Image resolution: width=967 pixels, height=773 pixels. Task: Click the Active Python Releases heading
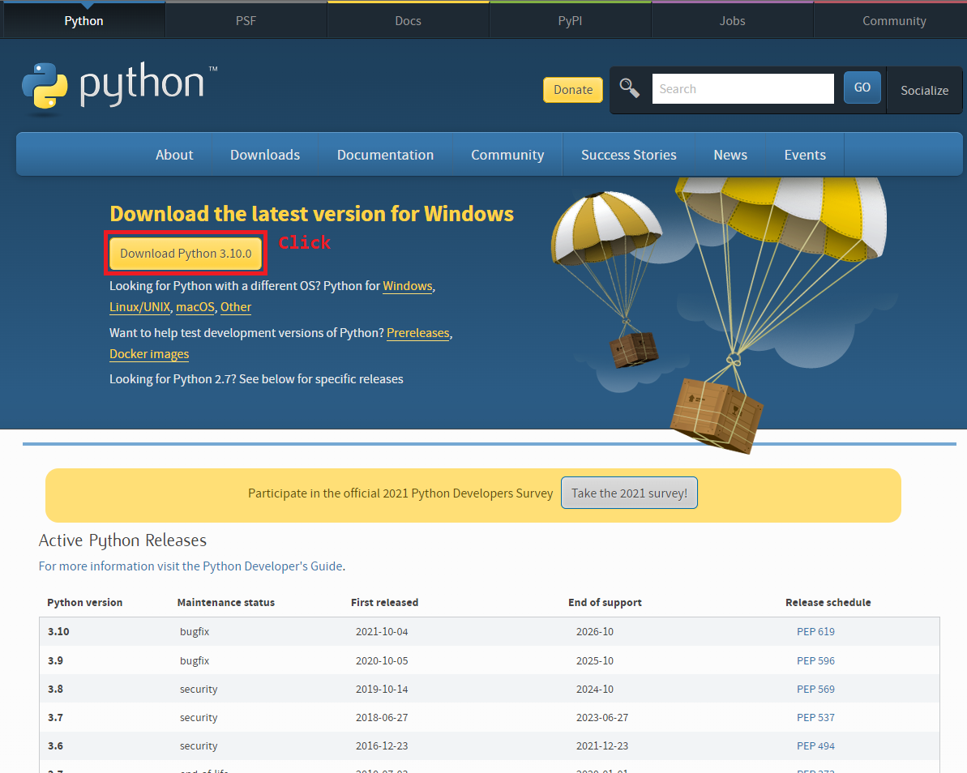click(122, 540)
